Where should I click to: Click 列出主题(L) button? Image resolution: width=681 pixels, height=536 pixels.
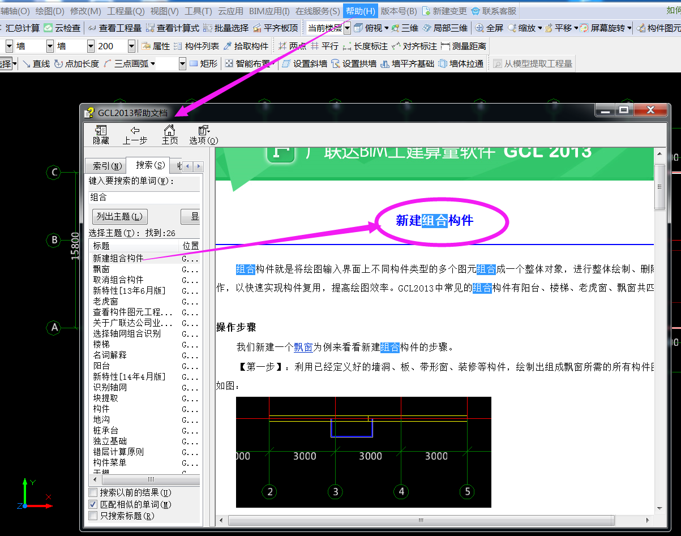(119, 216)
